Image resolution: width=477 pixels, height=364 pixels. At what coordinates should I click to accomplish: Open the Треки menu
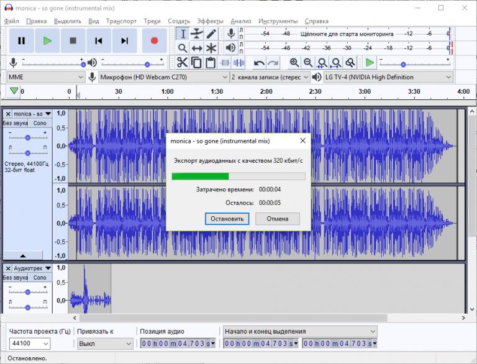coord(152,21)
